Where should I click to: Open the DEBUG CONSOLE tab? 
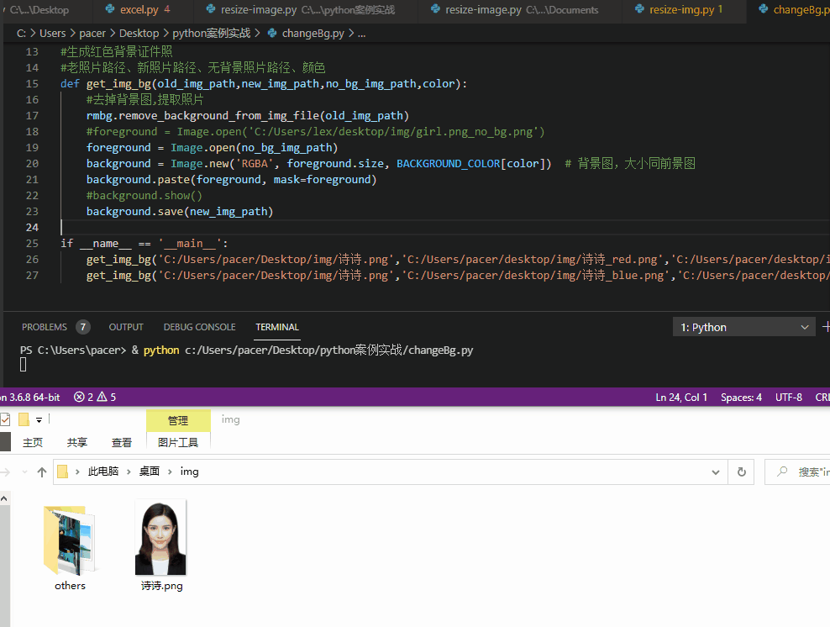tap(199, 327)
